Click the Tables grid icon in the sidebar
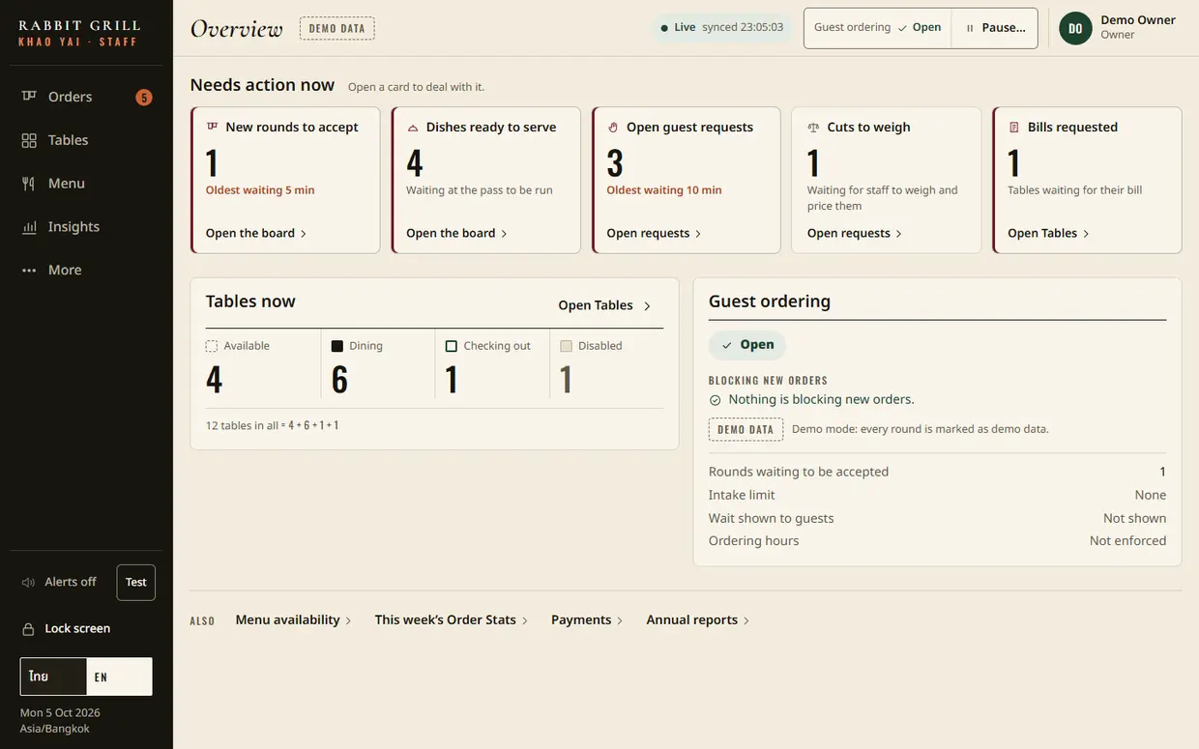The width and height of the screenshot is (1199, 749). tap(29, 140)
